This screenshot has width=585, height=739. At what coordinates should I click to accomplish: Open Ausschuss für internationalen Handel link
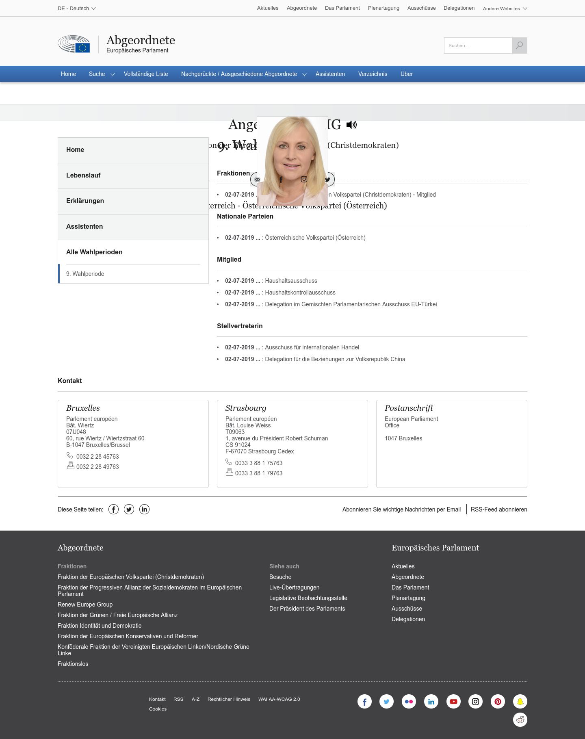click(x=312, y=347)
